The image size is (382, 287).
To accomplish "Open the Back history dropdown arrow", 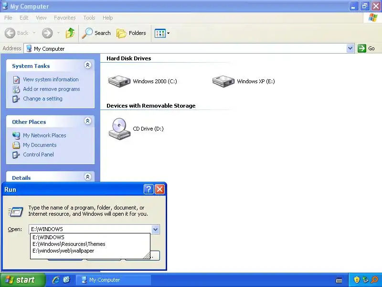I will pos(34,33).
